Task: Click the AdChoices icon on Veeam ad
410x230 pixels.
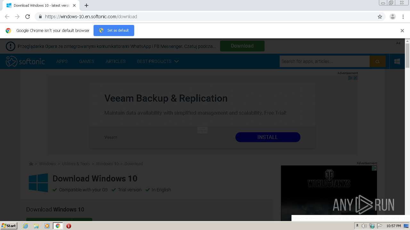Action: pyautogui.click(x=350, y=78)
